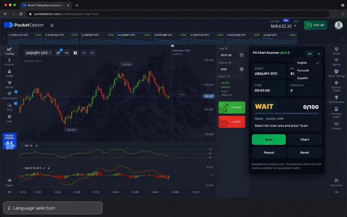347x217 pixels.
Task: Click the Payout button in scanner
Action: click(269, 152)
